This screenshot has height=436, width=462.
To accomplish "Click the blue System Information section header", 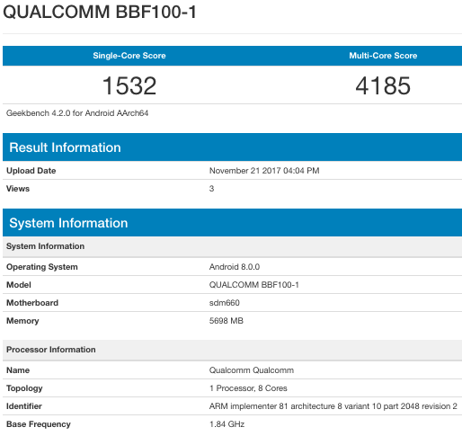I will pyautogui.click(x=68, y=223).
